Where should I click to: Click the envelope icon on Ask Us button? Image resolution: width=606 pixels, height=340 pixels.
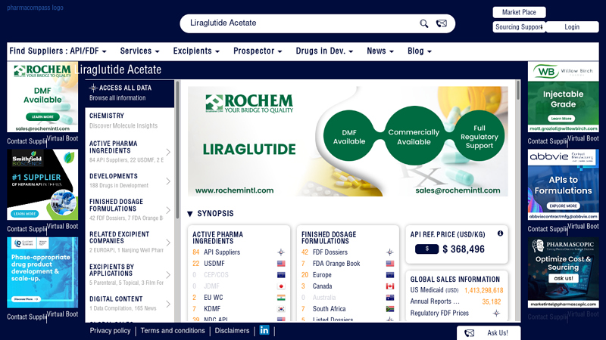coord(469,333)
